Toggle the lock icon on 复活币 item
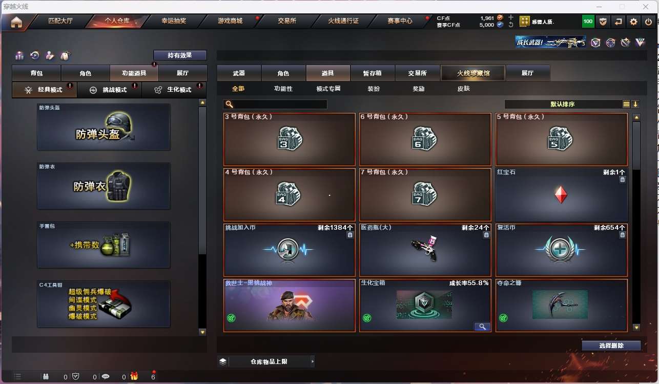The width and height of the screenshot is (659, 384). [622, 235]
